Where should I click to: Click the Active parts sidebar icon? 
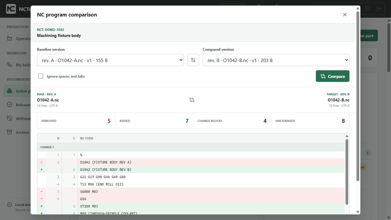point(9,91)
